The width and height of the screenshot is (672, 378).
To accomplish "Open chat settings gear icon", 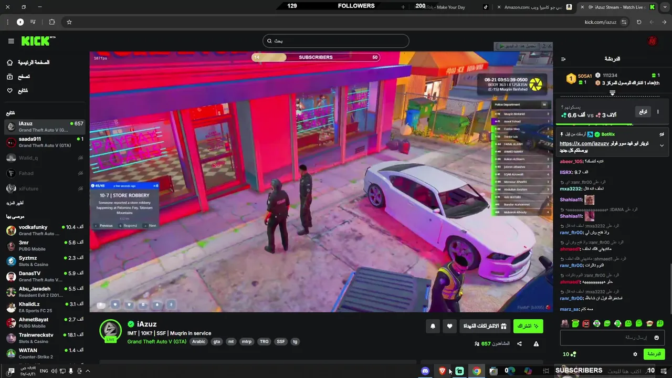I will (635, 354).
